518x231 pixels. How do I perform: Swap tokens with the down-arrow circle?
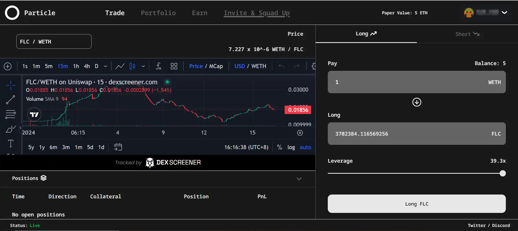[x=417, y=102]
